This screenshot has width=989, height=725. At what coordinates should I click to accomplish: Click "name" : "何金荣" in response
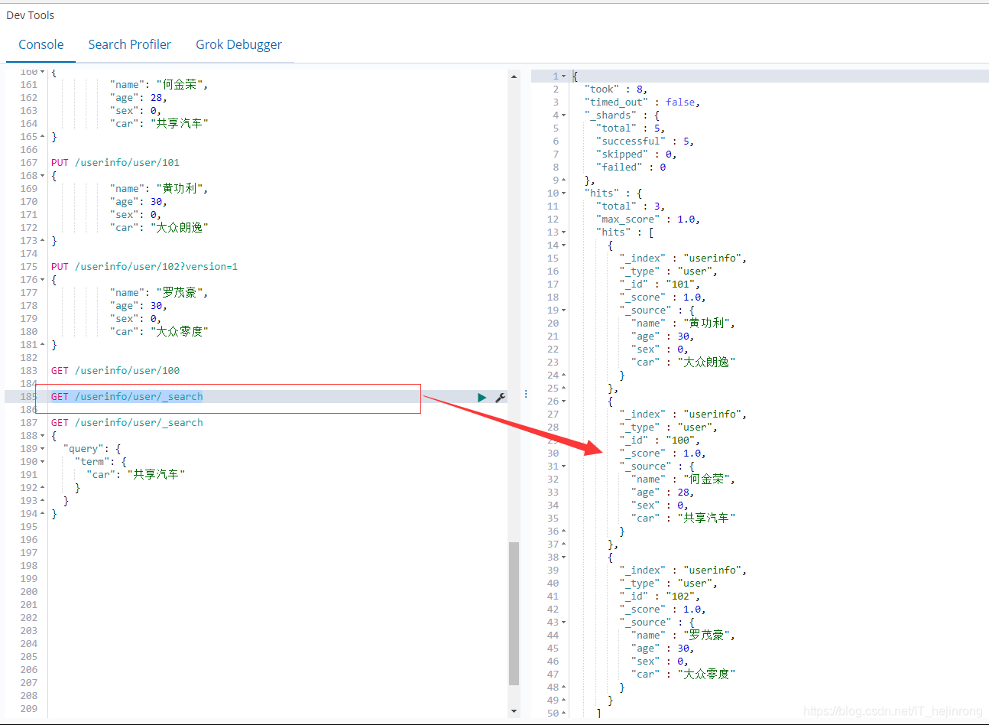(x=683, y=480)
